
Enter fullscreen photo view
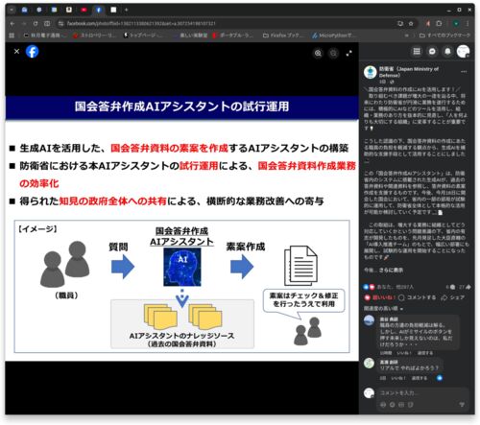coord(349,54)
